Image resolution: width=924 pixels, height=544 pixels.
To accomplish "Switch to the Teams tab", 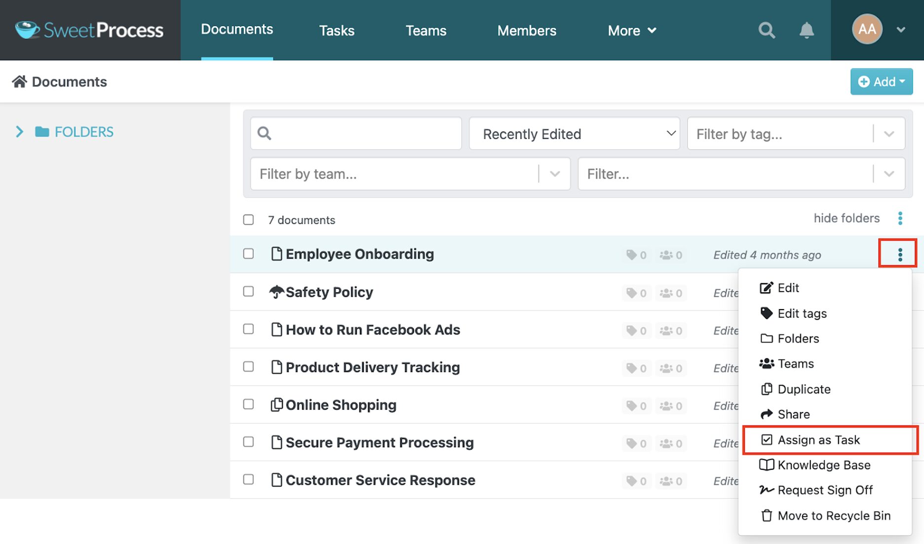I will pyautogui.click(x=426, y=31).
